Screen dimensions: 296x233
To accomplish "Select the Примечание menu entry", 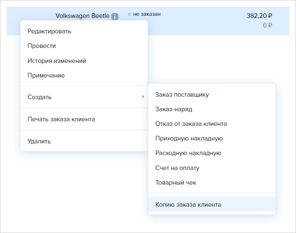I will coord(46,75).
